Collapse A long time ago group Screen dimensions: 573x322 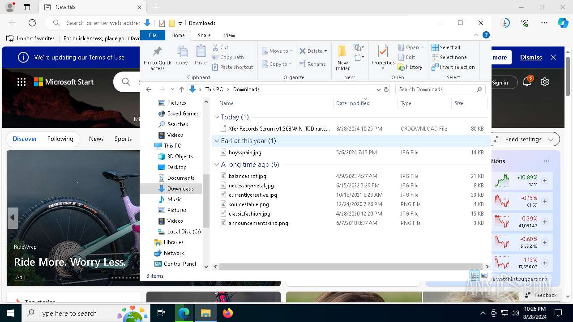click(217, 165)
